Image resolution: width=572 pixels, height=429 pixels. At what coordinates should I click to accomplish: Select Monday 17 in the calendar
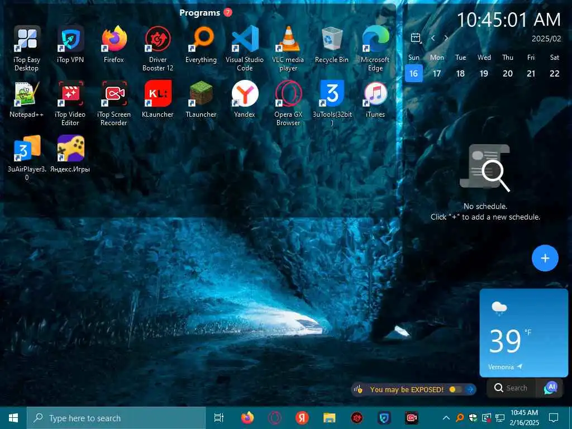[437, 73]
